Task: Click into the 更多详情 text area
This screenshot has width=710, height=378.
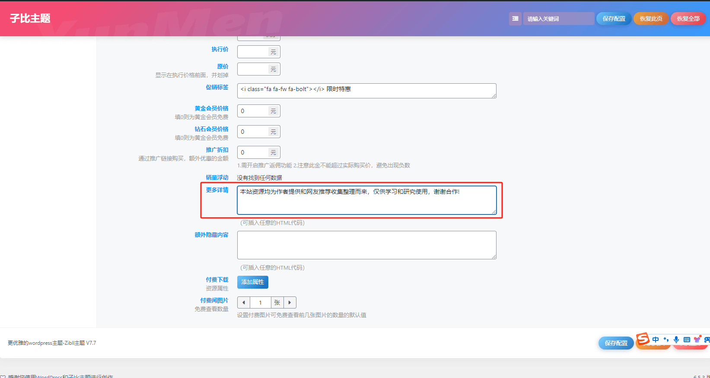Action: [366, 200]
